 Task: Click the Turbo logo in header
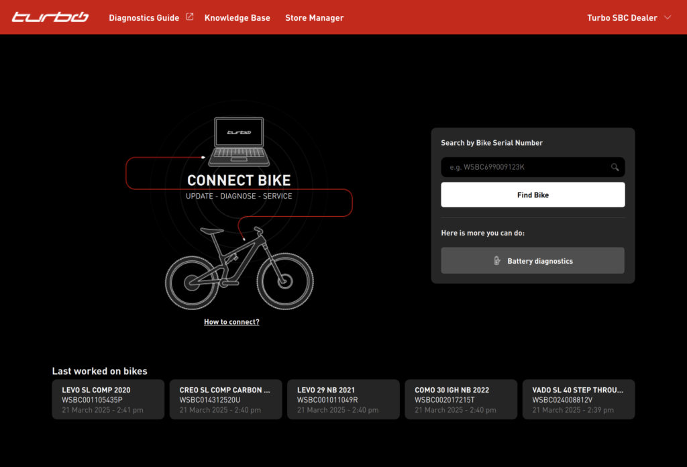(50, 17)
